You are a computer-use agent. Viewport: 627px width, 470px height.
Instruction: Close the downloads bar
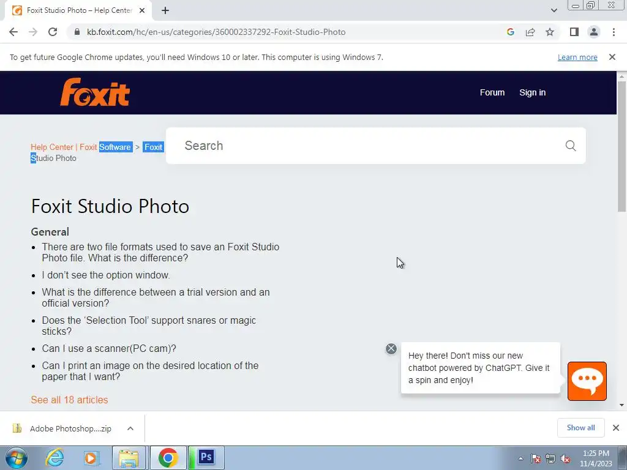click(616, 428)
